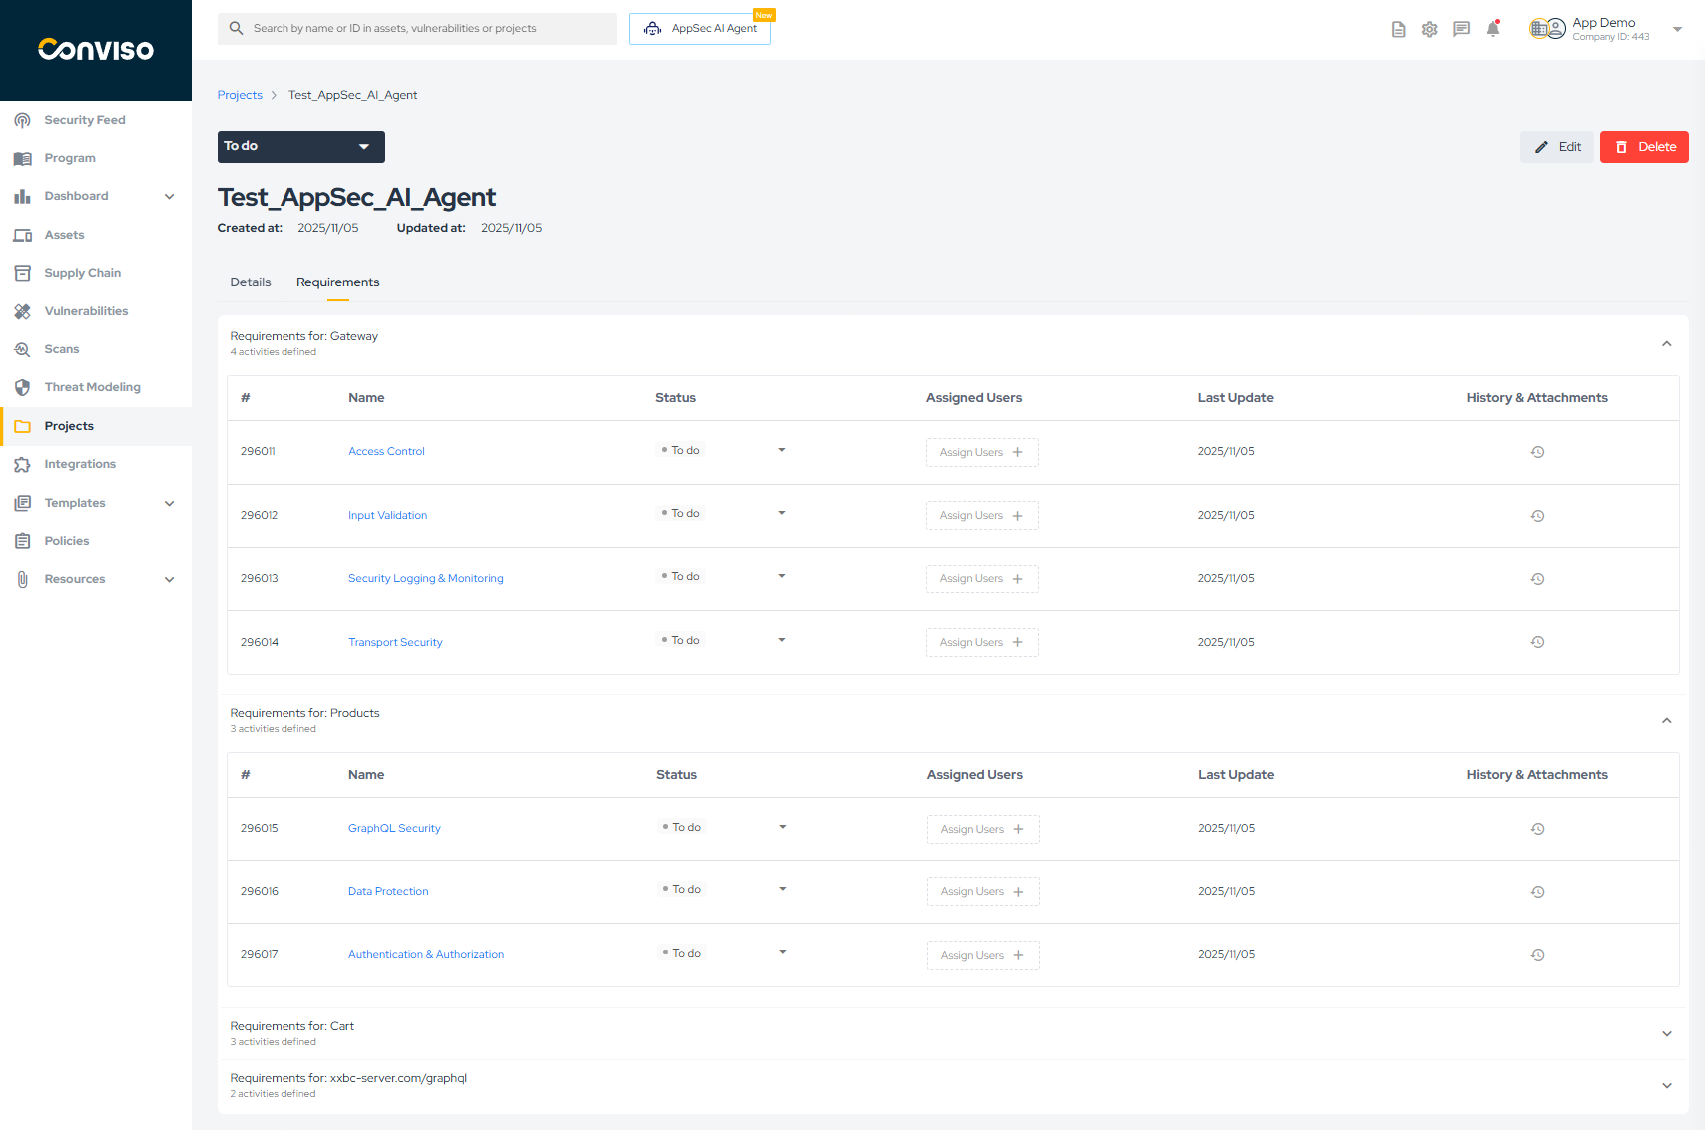The height and width of the screenshot is (1130, 1705).
Task: Change status dropdown for Input Validation
Action: pos(781,513)
